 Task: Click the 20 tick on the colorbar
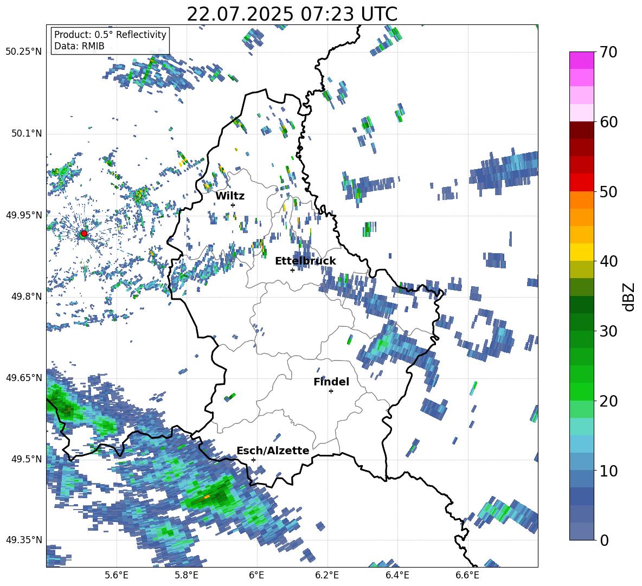tap(608, 401)
